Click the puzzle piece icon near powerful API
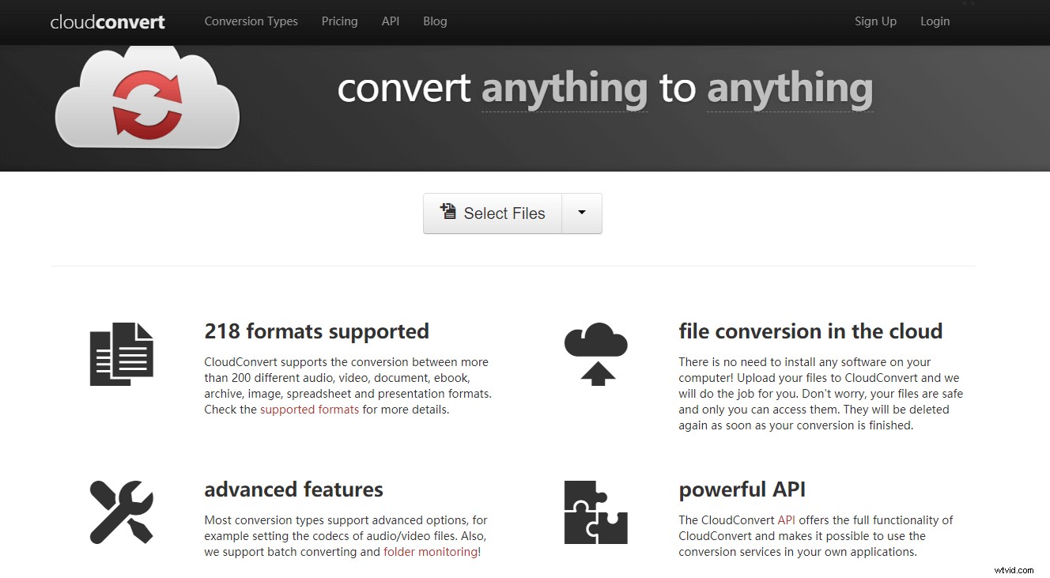Screen dimensions: 1050x578 click(x=595, y=512)
